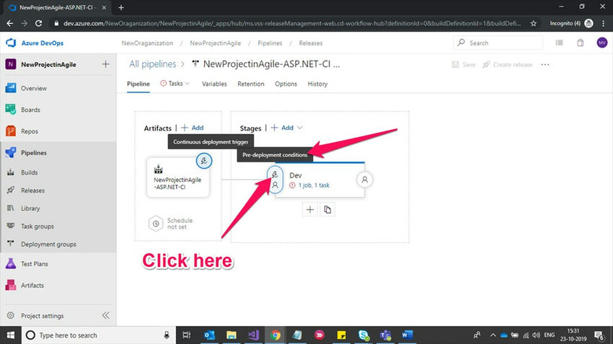Open Releases breadcrumb link

click(311, 43)
